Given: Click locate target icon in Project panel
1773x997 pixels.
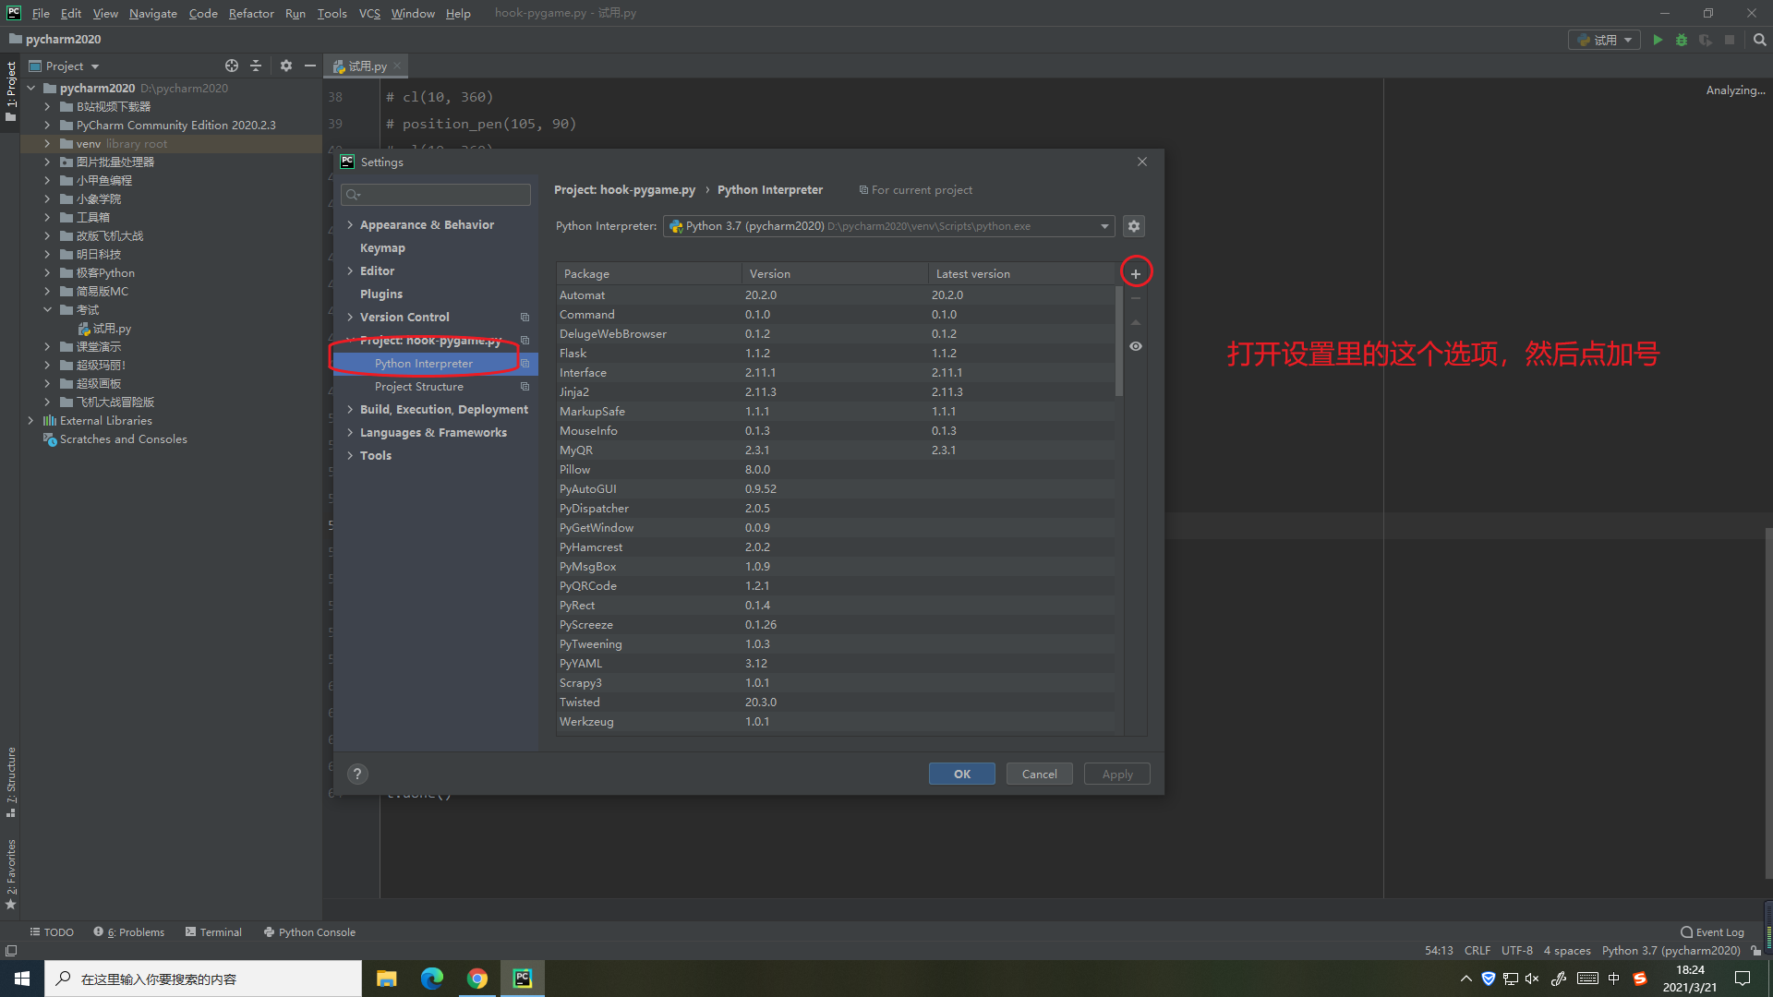Looking at the screenshot, I should [x=232, y=66].
